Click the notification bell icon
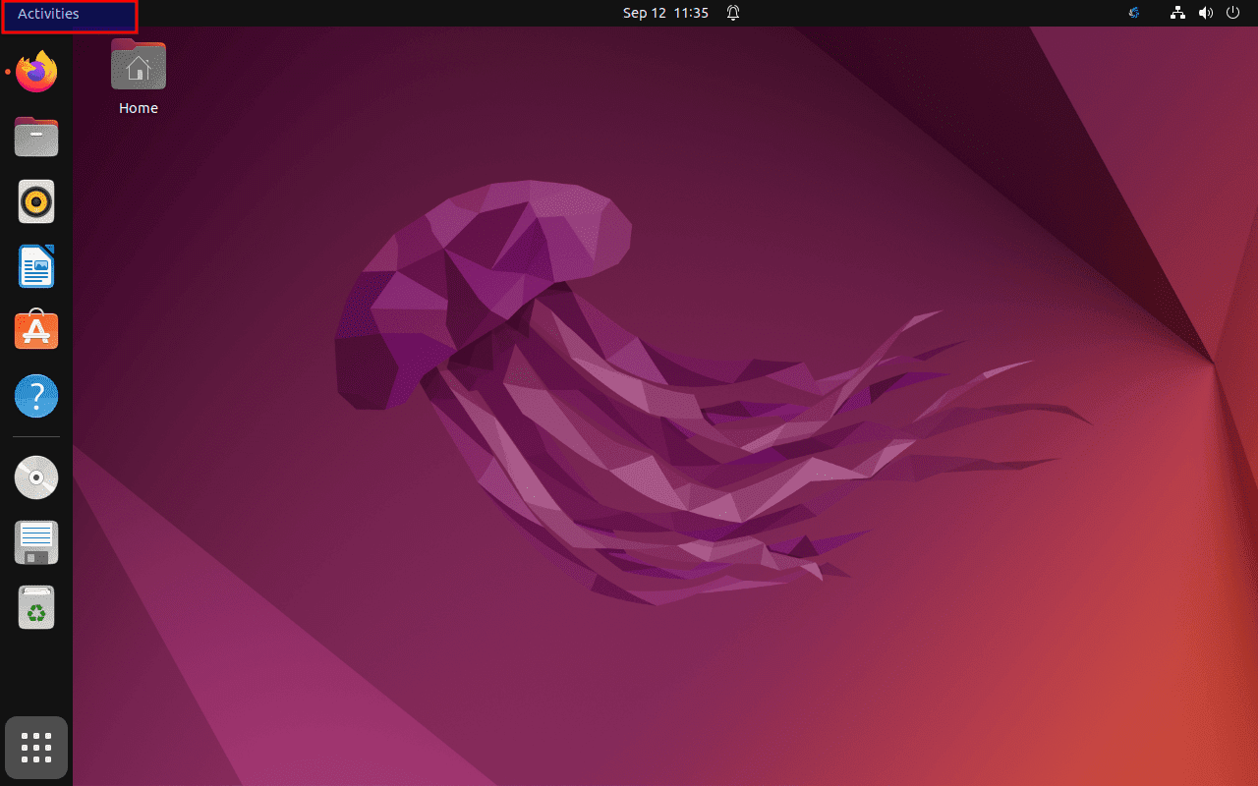Image resolution: width=1258 pixels, height=786 pixels. (733, 14)
